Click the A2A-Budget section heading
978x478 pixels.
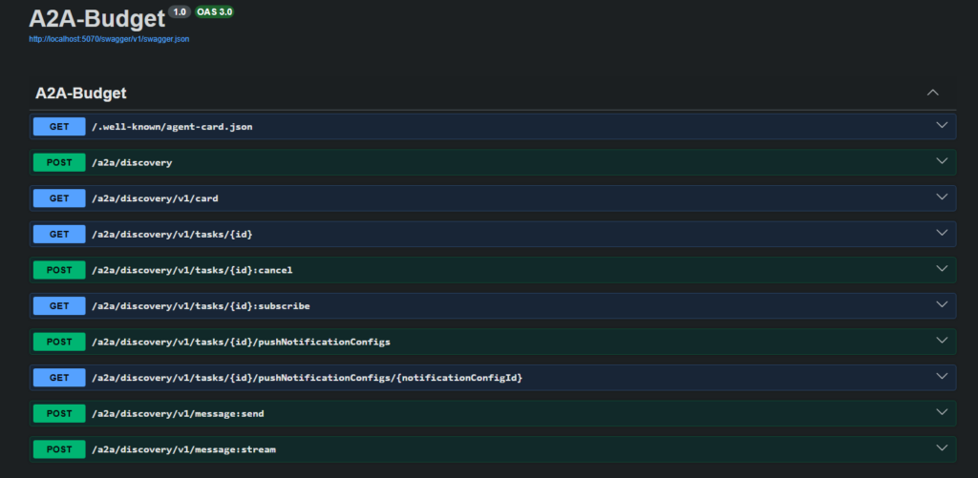pos(81,94)
